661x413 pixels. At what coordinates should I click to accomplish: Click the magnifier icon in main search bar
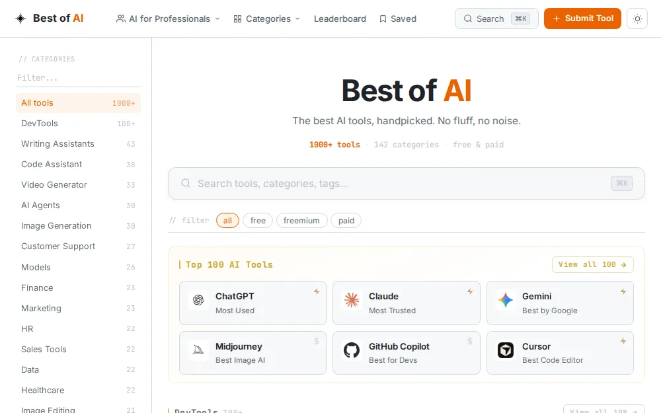pos(186,183)
